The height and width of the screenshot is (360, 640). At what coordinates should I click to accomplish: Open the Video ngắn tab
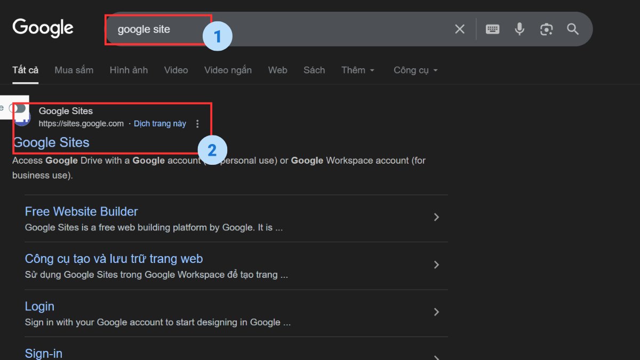[228, 70]
